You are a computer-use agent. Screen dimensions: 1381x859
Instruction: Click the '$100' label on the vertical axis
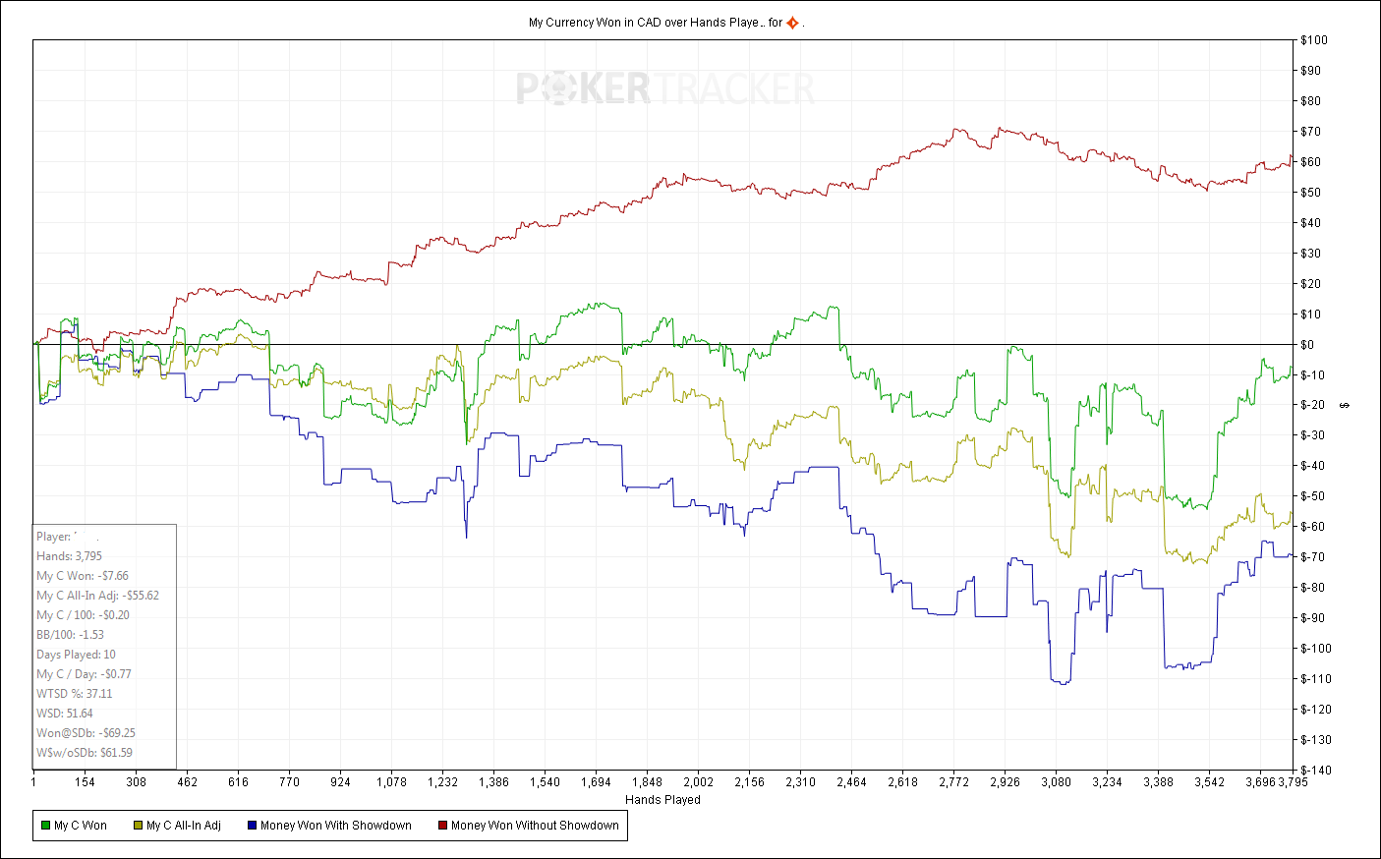pos(1314,40)
